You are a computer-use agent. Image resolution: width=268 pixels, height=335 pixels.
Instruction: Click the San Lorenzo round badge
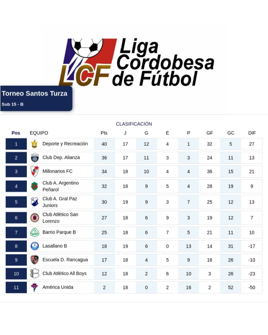(34, 218)
